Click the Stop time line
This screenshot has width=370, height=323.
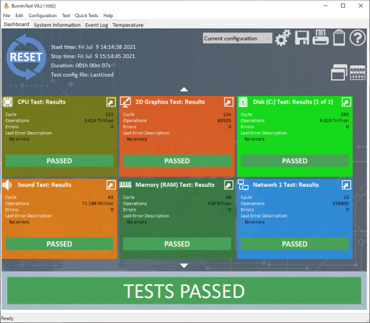point(93,56)
